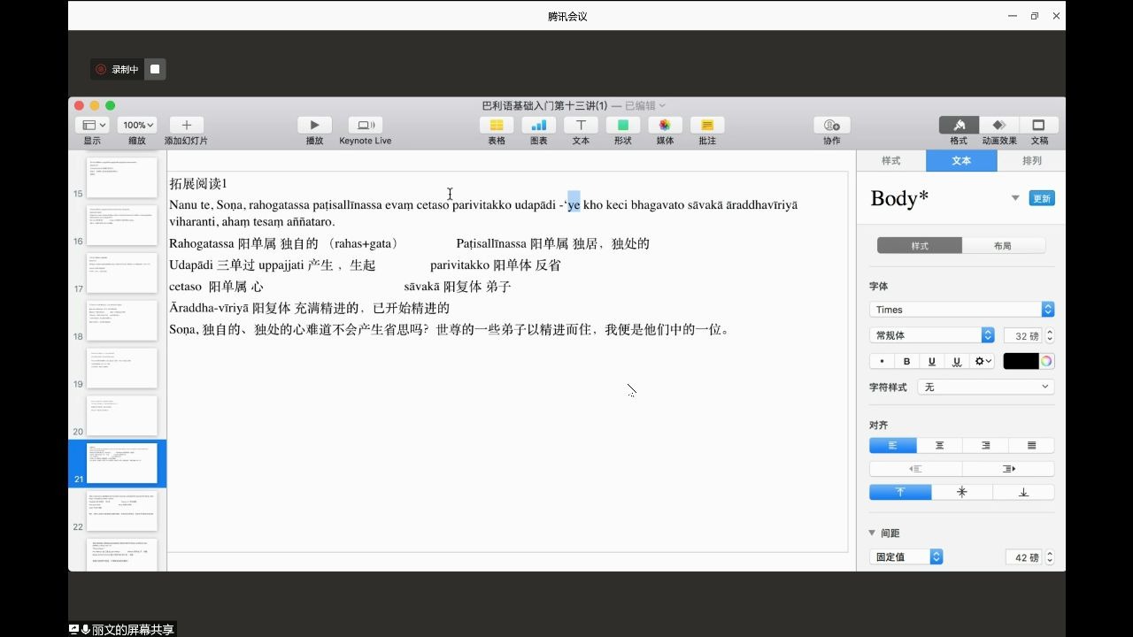This screenshot has height=637, width=1133.
Task: Click the font size stepper arrows
Action: (1050, 335)
